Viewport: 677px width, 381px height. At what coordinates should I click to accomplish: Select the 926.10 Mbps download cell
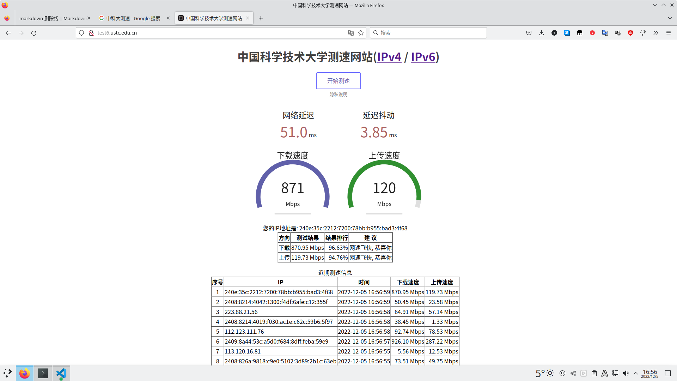click(408, 341)
